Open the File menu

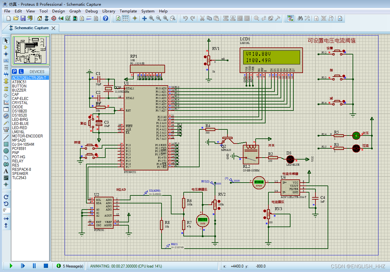click(x=7, y=11)
